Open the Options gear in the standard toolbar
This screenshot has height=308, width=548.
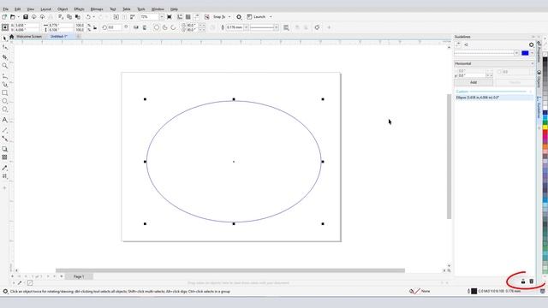pyautogui.click(x=239, y=17)
